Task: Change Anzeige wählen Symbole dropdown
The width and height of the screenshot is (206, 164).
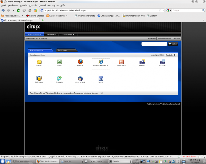Action: coord(171,55)
